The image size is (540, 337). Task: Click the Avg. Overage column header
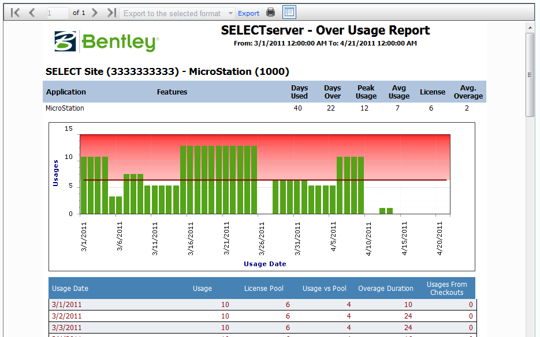(468, 92)
